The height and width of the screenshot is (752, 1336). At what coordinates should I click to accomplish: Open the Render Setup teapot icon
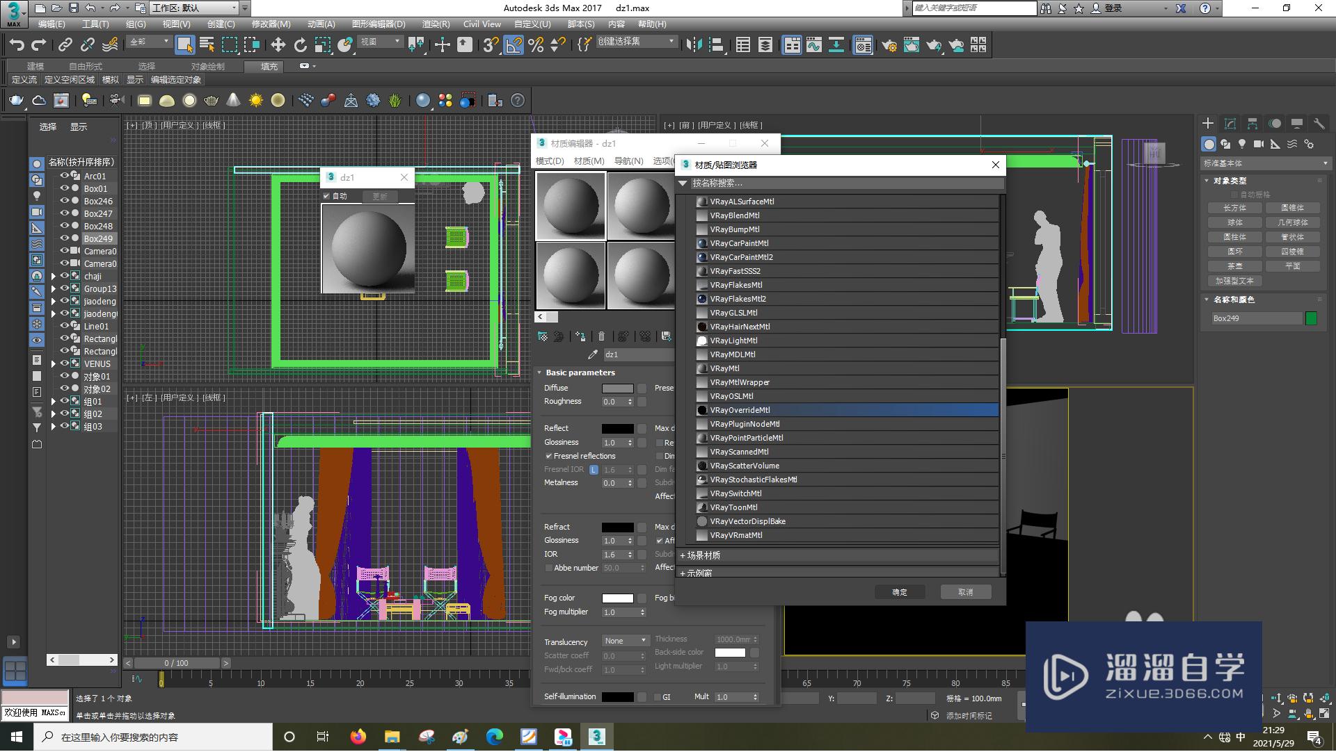889,45
